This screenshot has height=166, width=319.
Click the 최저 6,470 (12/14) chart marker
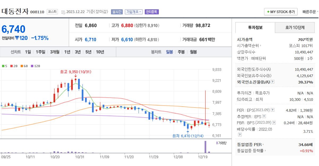188,136
